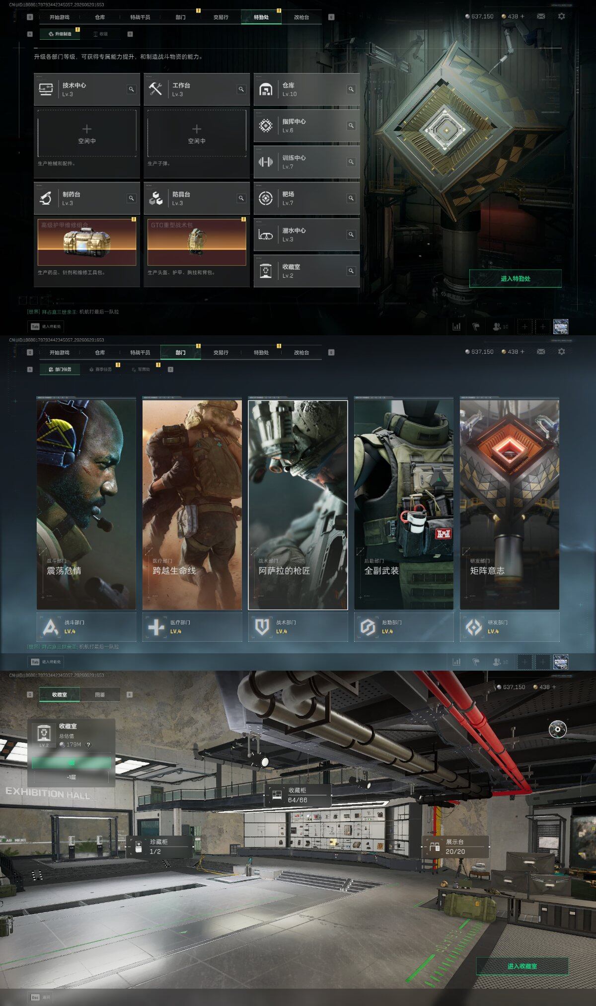Inspect 技术中心 with its magnifier icon
This screenshot has width=596, height=1006.
pos(131,89)
